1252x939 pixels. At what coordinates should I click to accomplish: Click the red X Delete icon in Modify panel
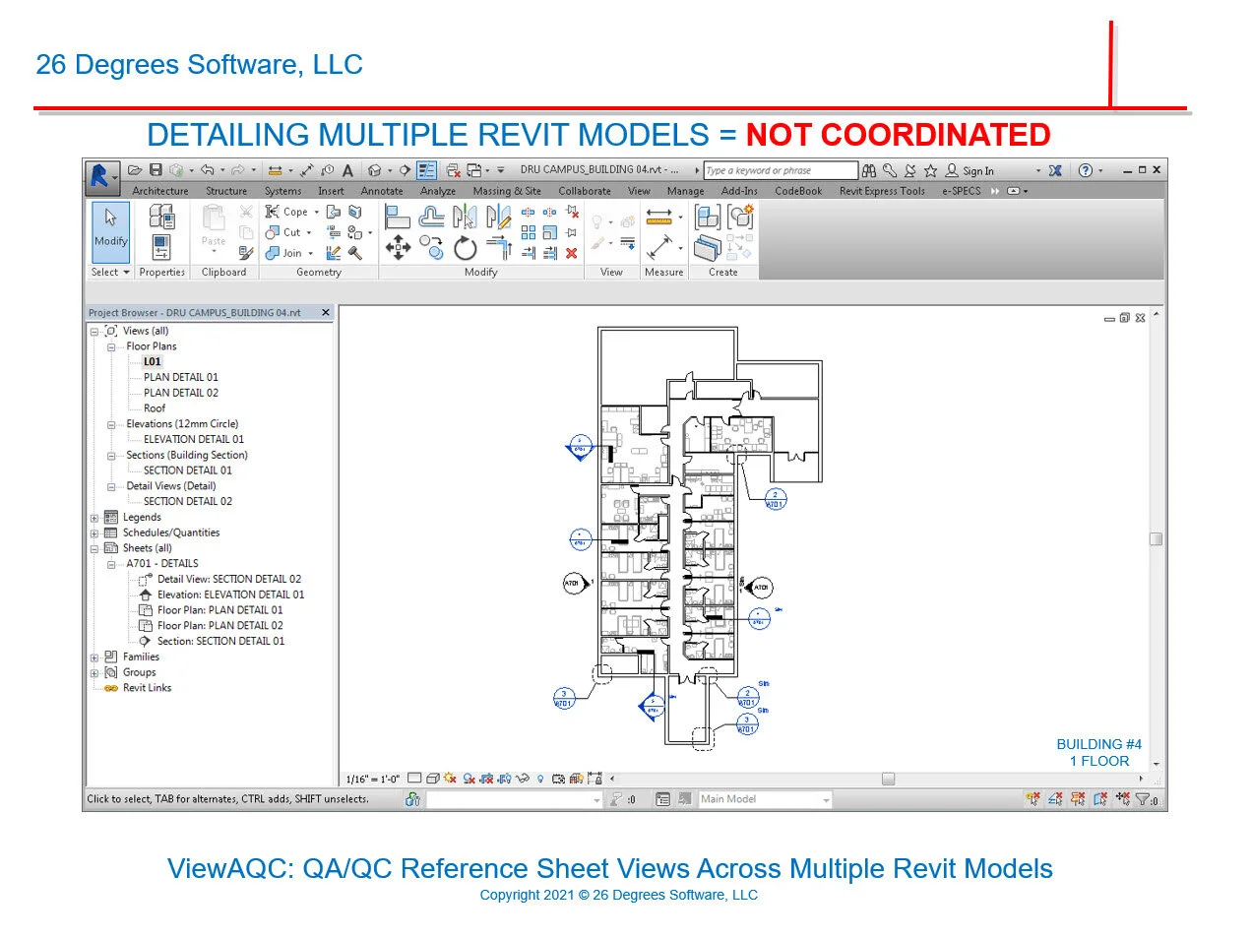coord(571,253)
